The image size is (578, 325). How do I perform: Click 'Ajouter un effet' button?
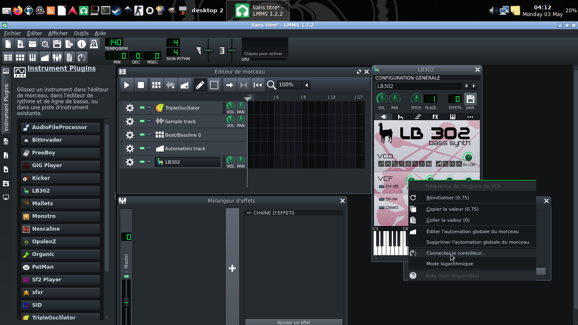tap(294, 322)
